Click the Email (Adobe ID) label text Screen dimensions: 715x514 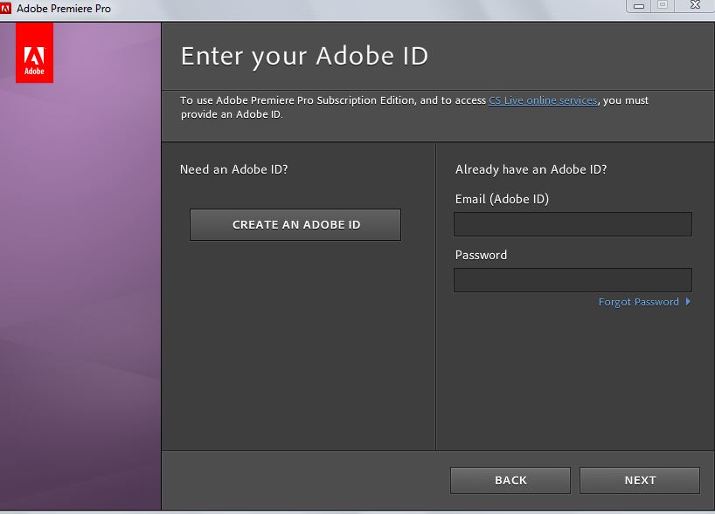[x=502, y=199]
